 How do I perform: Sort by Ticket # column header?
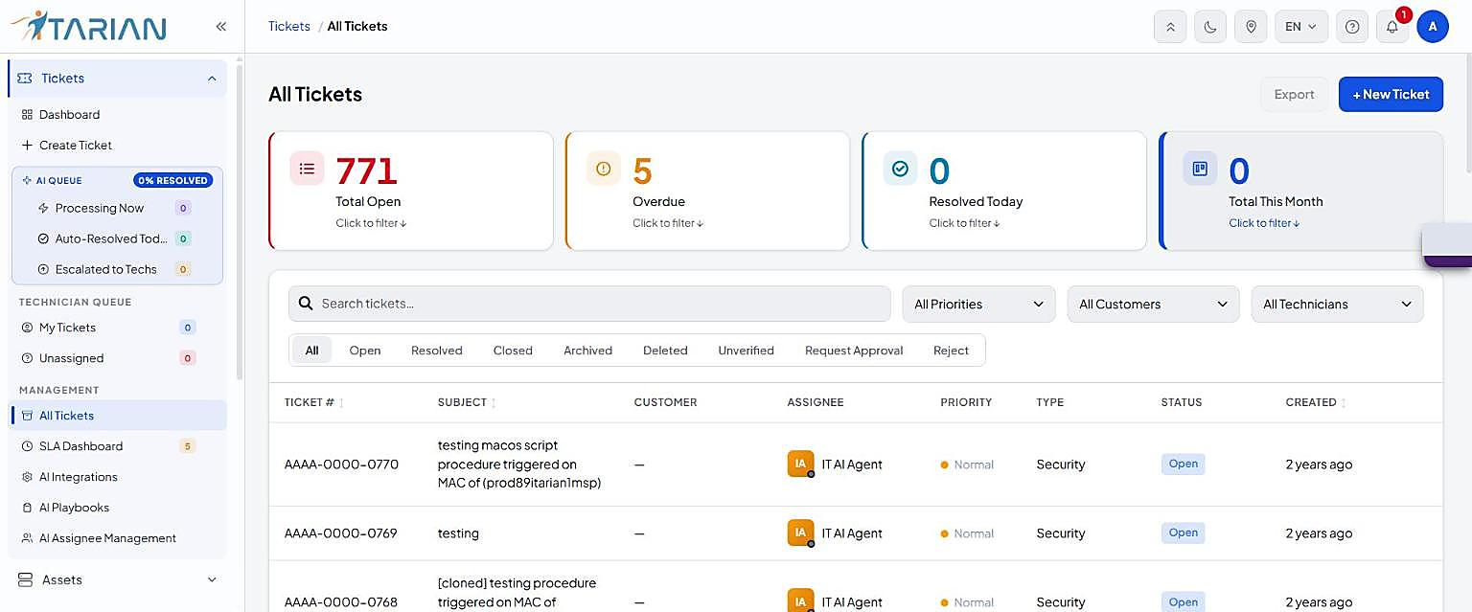(313, 402)
